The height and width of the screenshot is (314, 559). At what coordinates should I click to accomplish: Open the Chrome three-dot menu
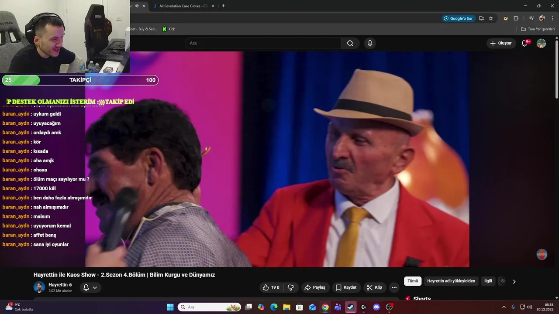(552, 18)
